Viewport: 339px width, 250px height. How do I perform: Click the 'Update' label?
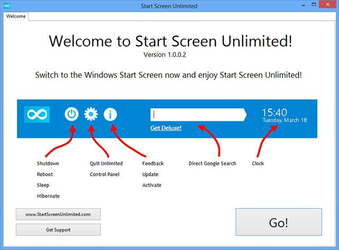click(x=150, y=175)
